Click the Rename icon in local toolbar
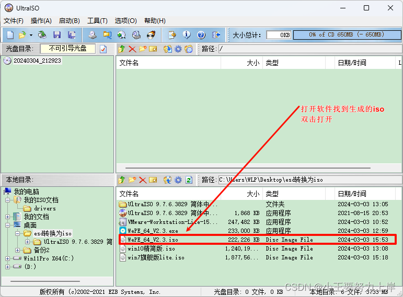Viewport: 403px width, 297px height. pos(153,180)
